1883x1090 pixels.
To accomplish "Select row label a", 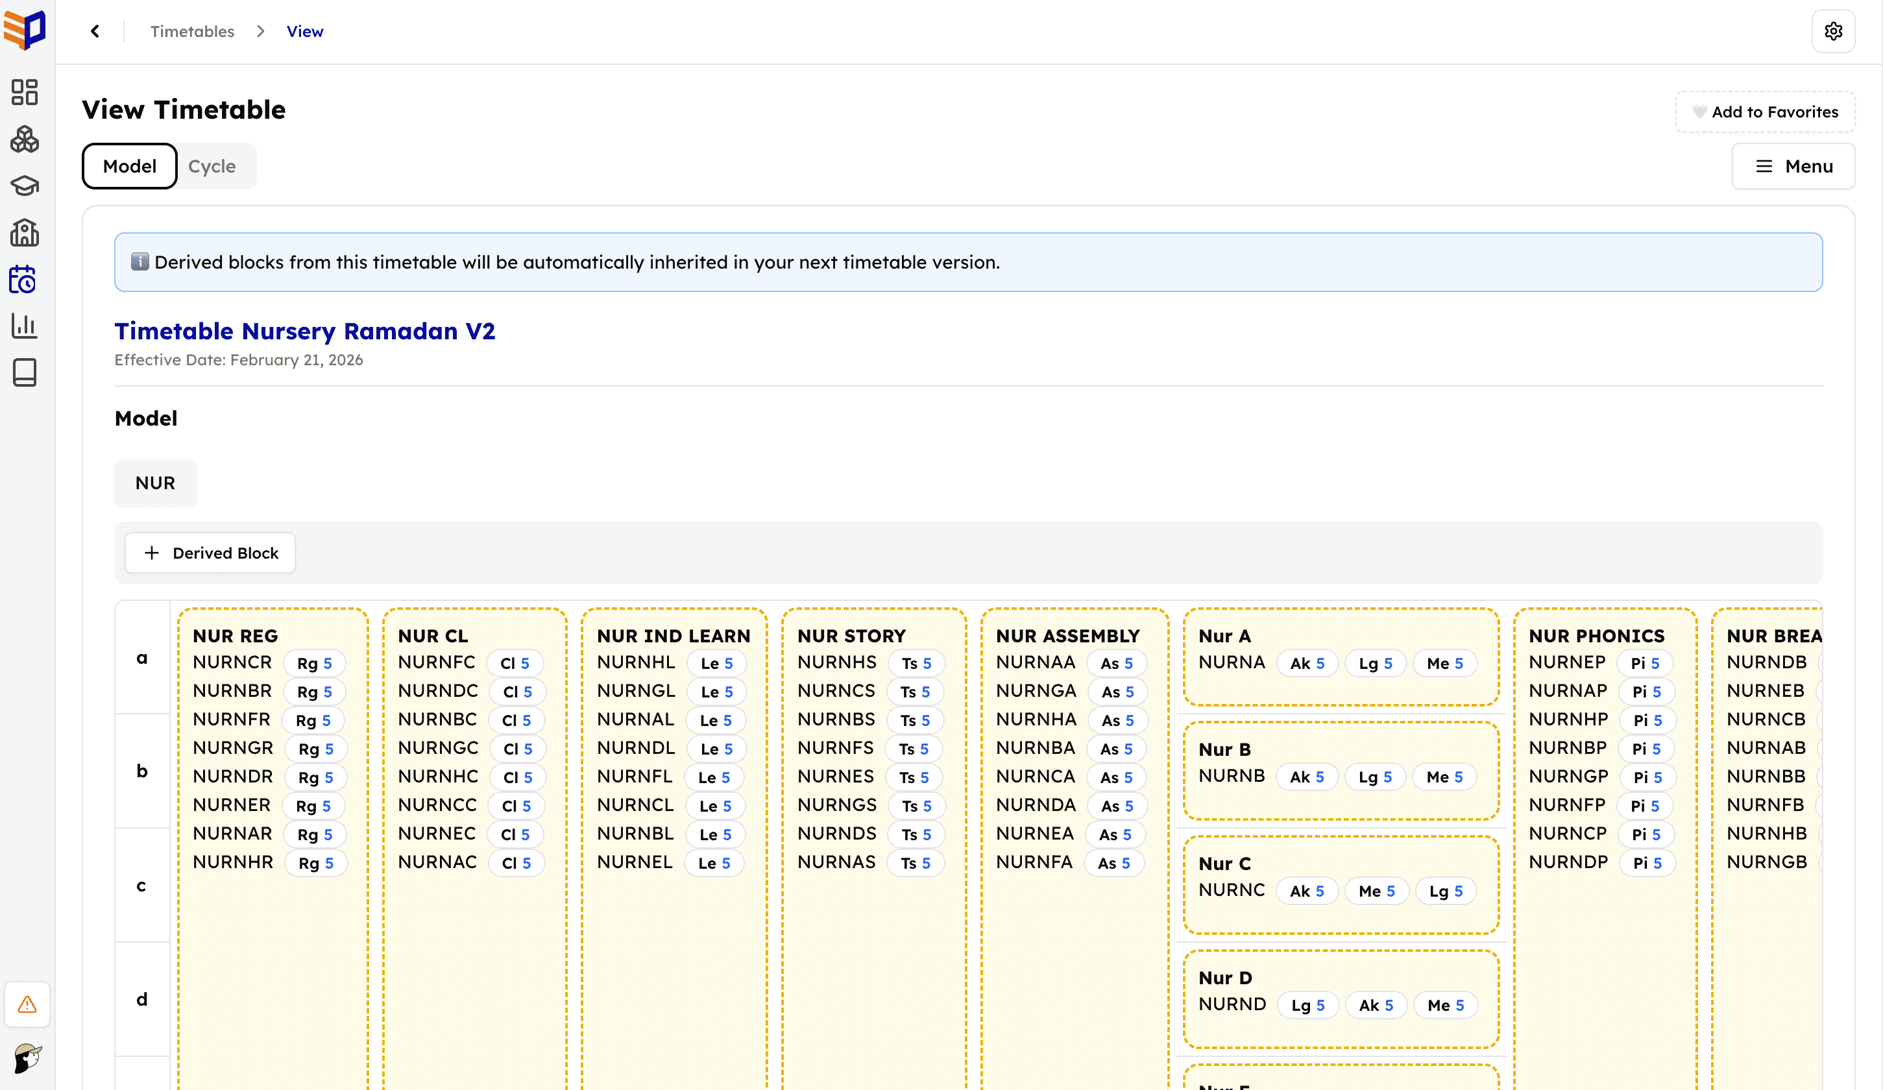I will [142, 657].
